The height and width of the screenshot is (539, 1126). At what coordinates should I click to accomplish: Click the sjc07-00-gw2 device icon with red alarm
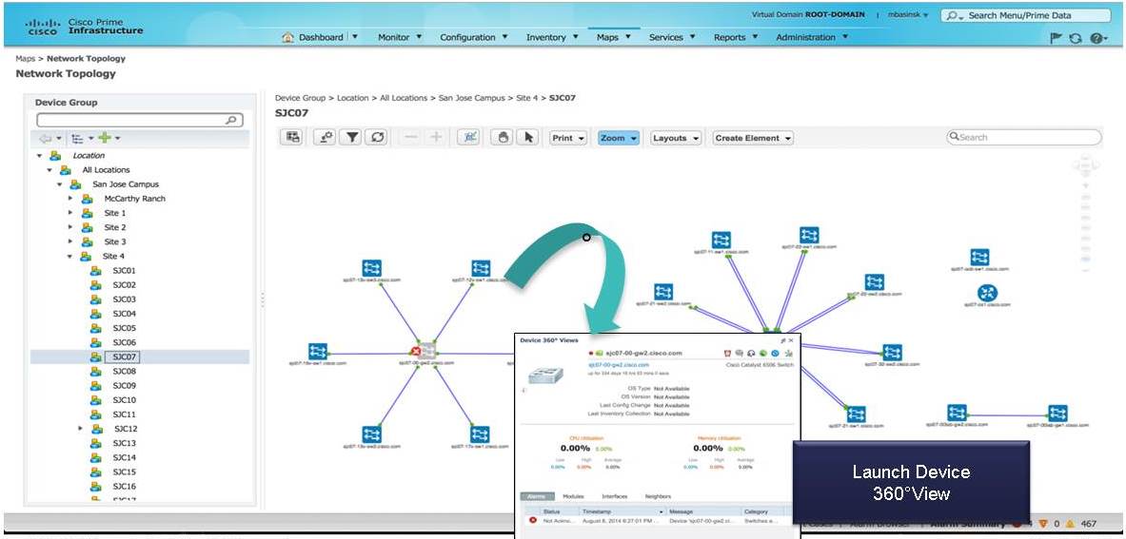pos(425,351)
